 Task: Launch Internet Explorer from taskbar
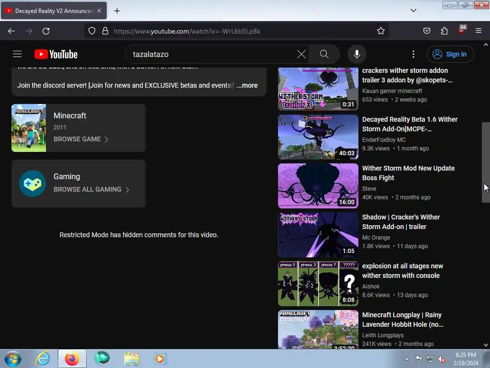click(43, 358)
